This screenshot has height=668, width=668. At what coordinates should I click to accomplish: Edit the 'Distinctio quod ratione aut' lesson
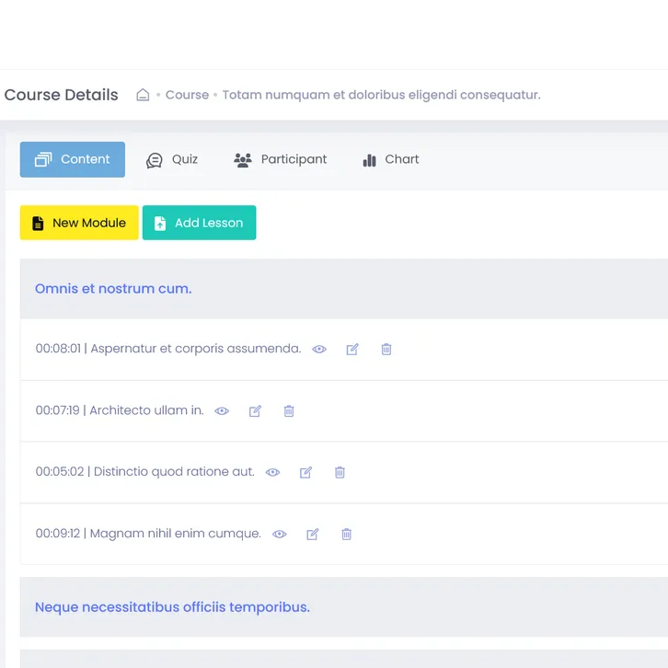[305, 472]
